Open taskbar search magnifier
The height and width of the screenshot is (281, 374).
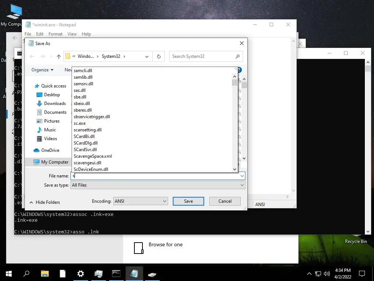pyautogui.click(x=26, y=274)
